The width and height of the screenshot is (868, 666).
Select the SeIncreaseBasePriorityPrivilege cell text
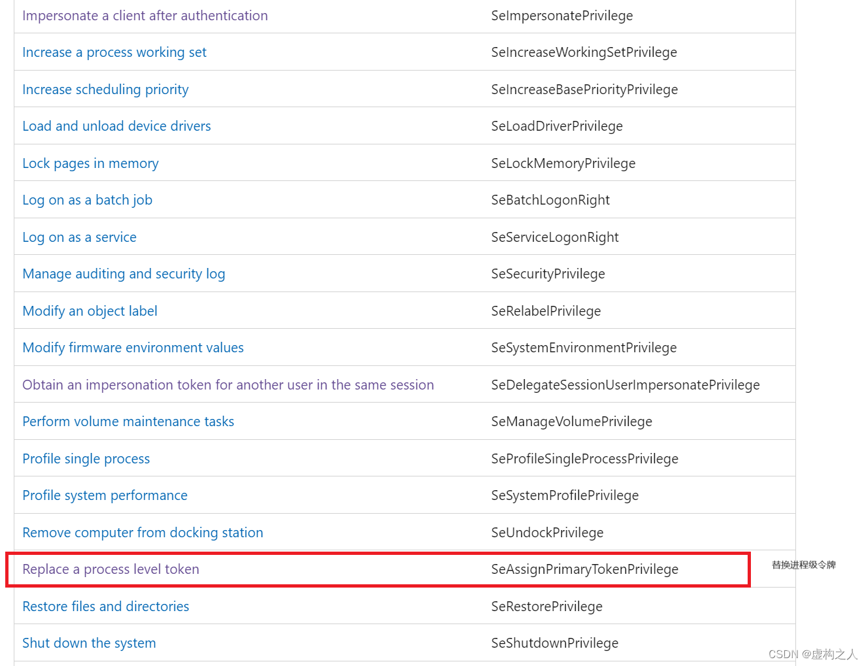(x=584, y=90)
